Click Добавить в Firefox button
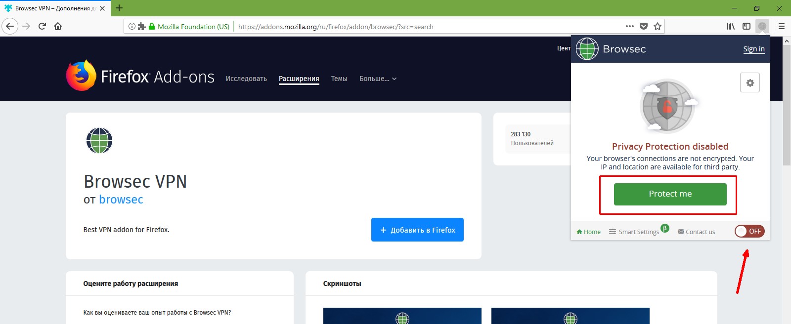Viewport: 791px width, 324px height. point(417,230)
